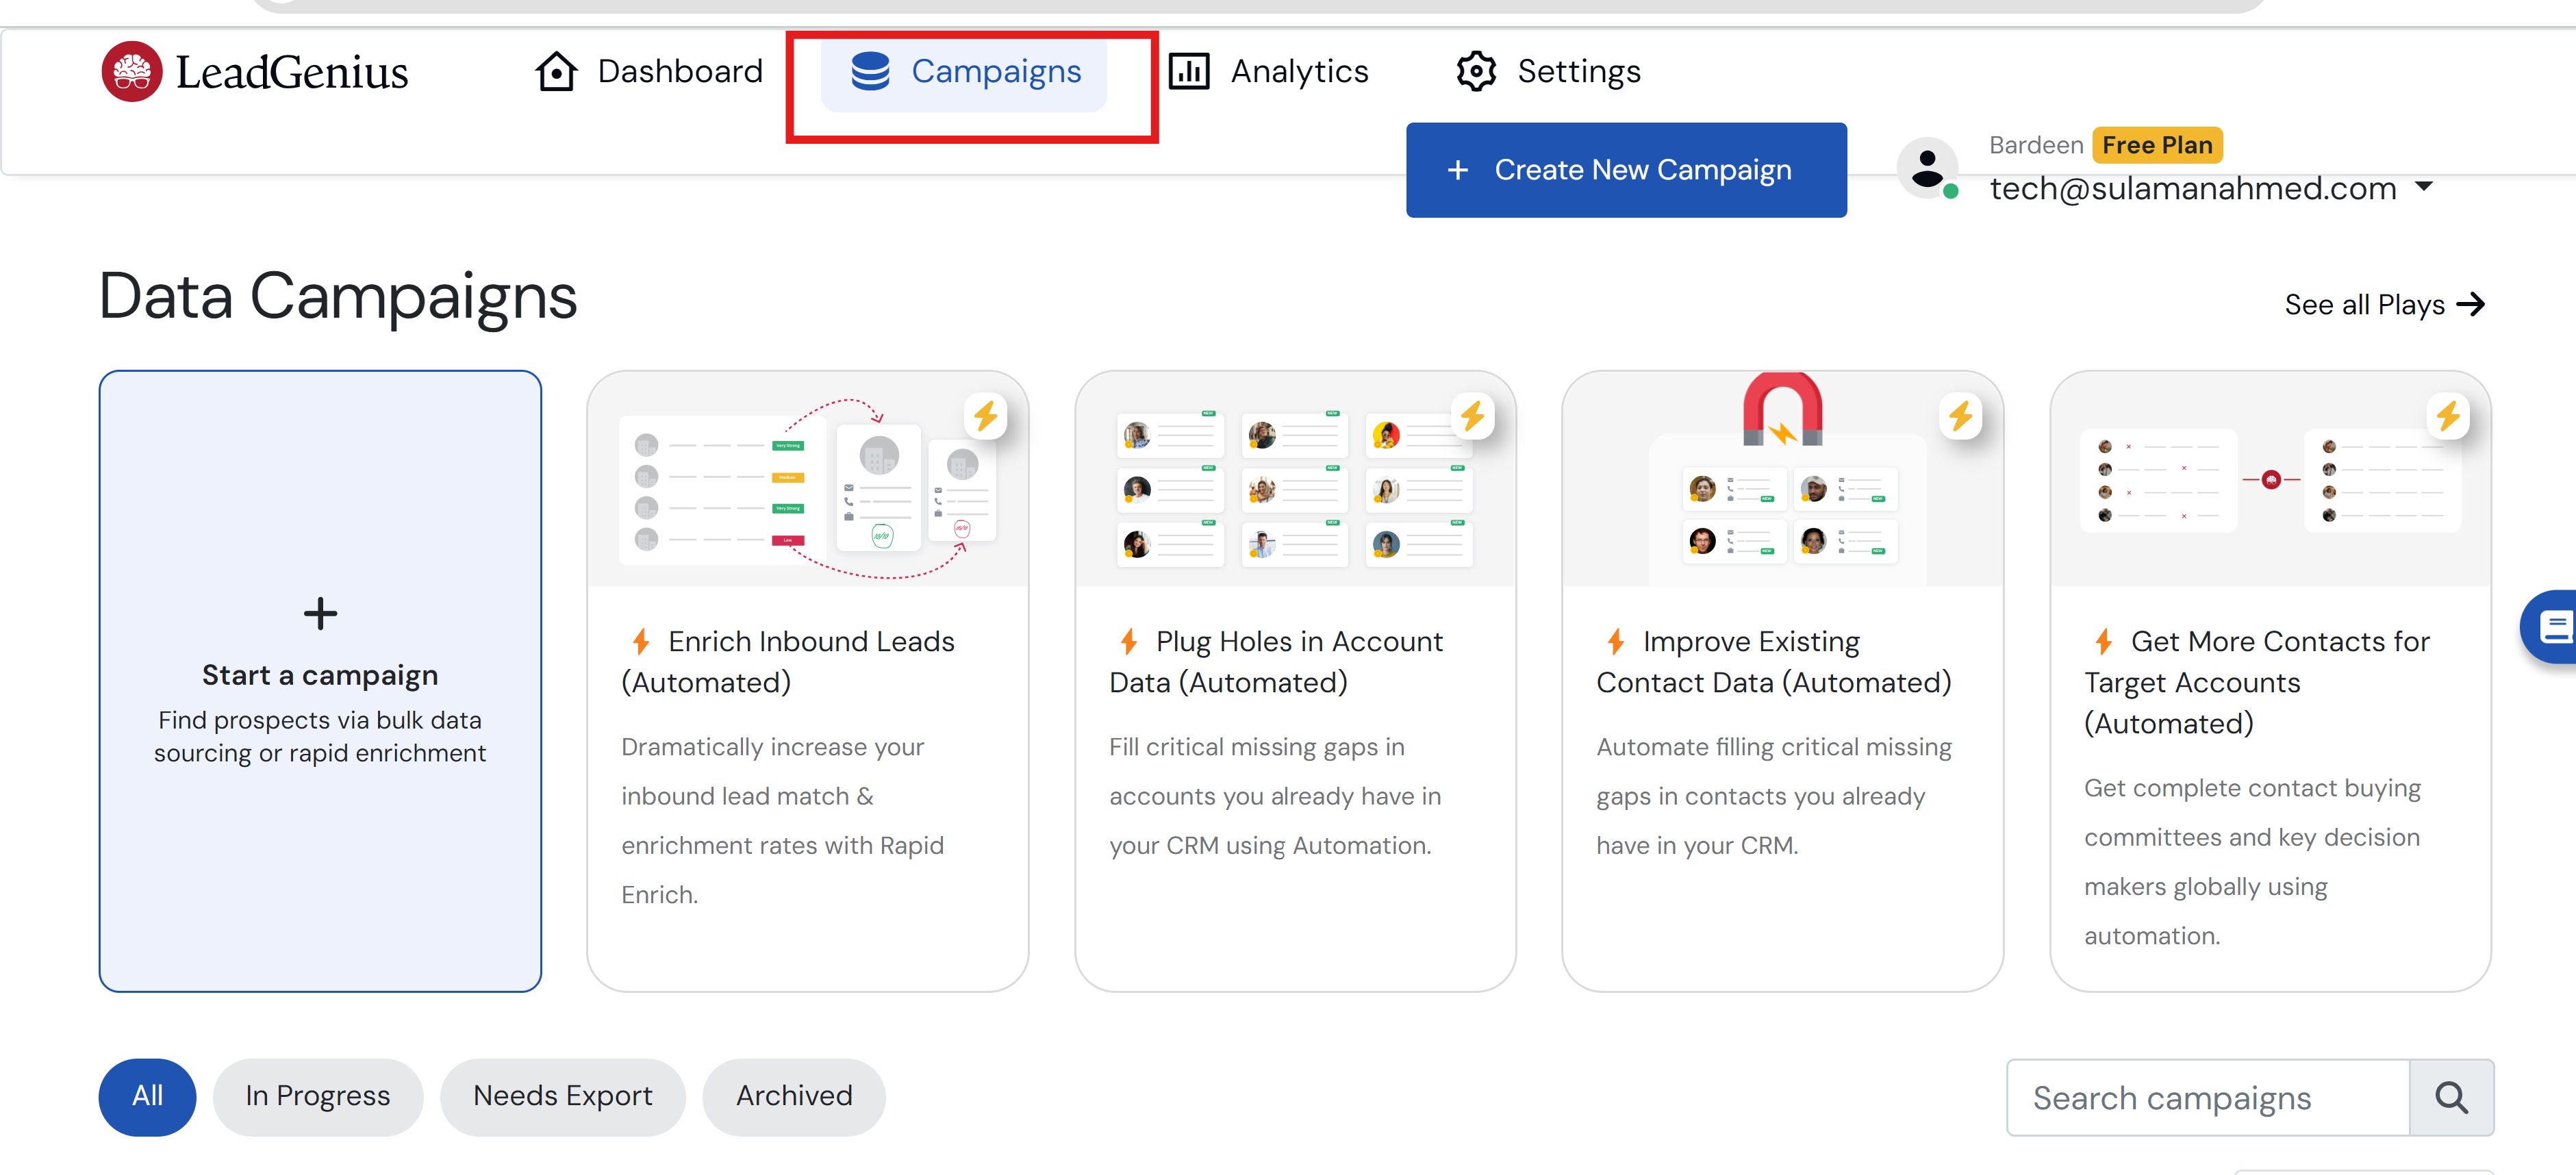Screen dimensions: 2576x1175
Task: Open the Analytics tab
Action: (1298, 71)
